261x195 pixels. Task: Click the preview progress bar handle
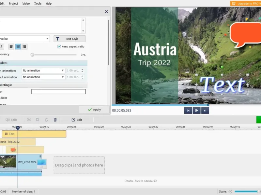(208, 105)
